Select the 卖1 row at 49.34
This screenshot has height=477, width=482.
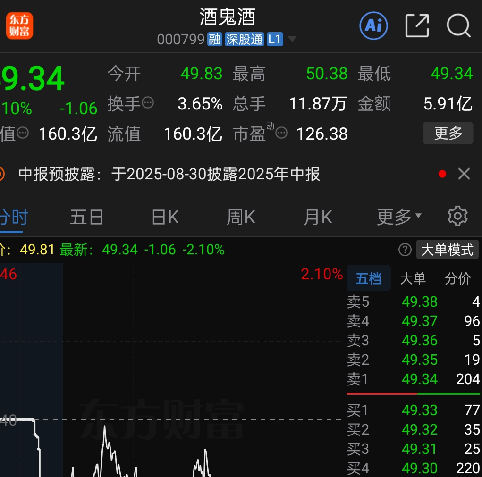click(x=413, y=379)
